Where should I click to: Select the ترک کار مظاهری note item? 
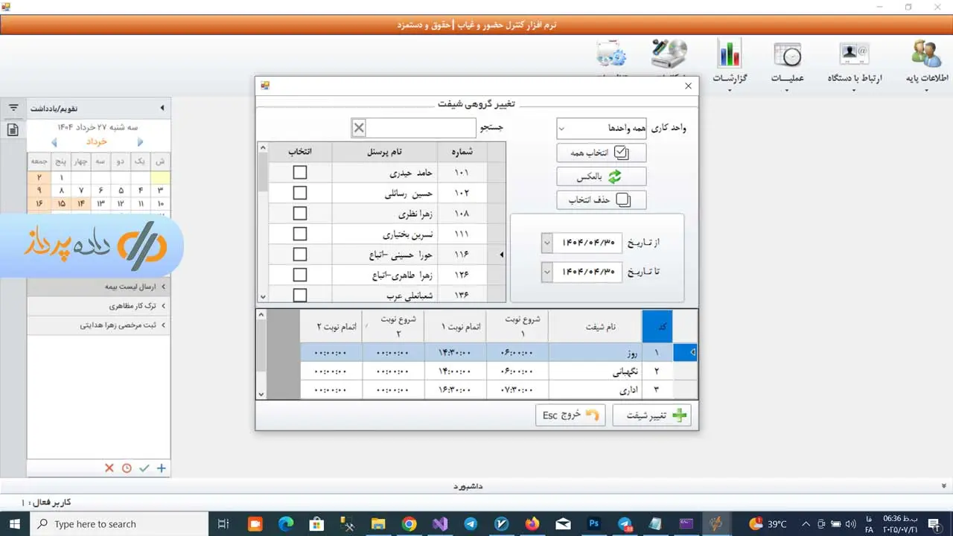click(98, 305)
